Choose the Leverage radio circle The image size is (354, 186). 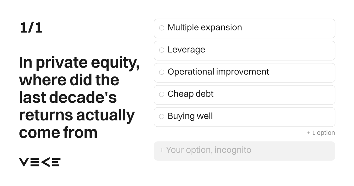tap(162, 50)
